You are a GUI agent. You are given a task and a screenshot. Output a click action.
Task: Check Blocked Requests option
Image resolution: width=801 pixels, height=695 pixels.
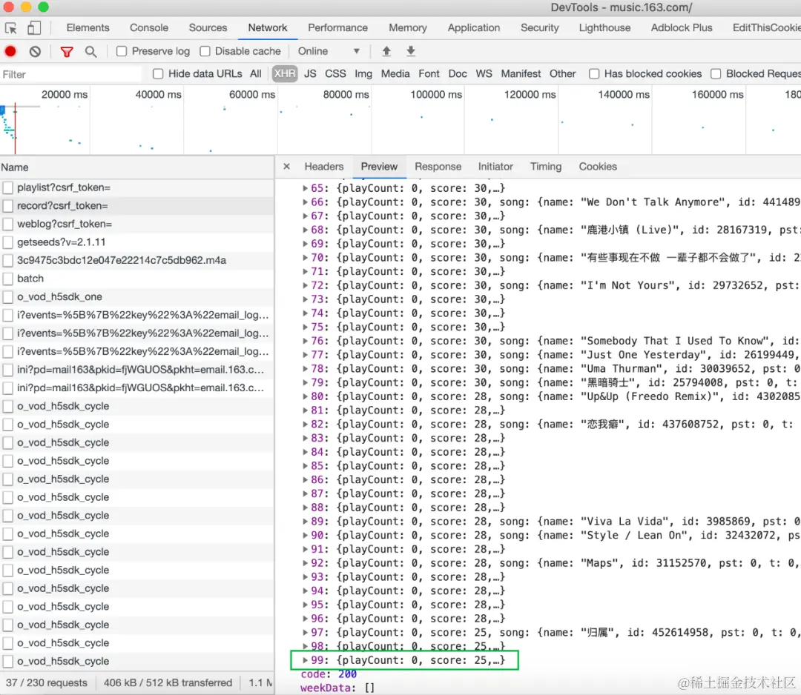pos(716,73)
